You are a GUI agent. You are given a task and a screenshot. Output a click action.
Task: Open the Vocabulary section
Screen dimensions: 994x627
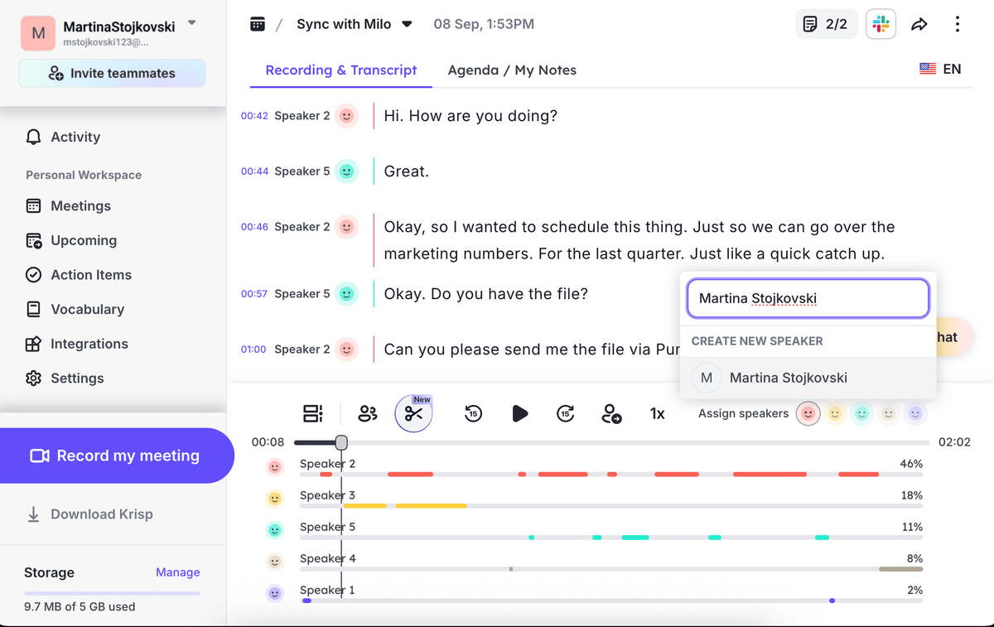(85, 309)
